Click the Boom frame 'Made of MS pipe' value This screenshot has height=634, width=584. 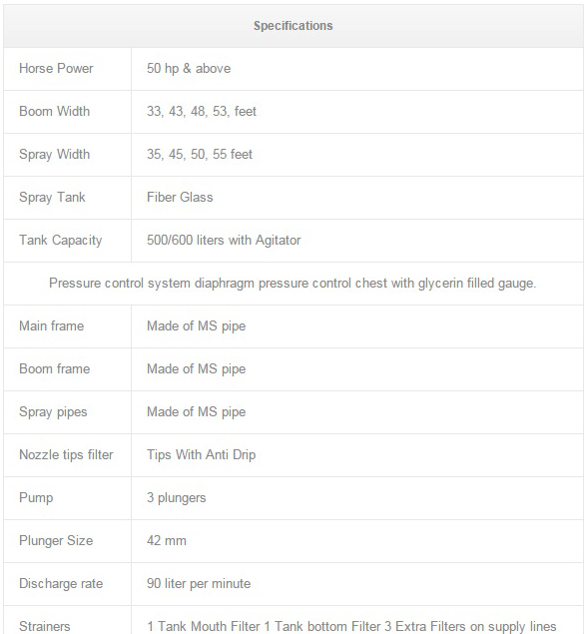click(x=197, y=369)
